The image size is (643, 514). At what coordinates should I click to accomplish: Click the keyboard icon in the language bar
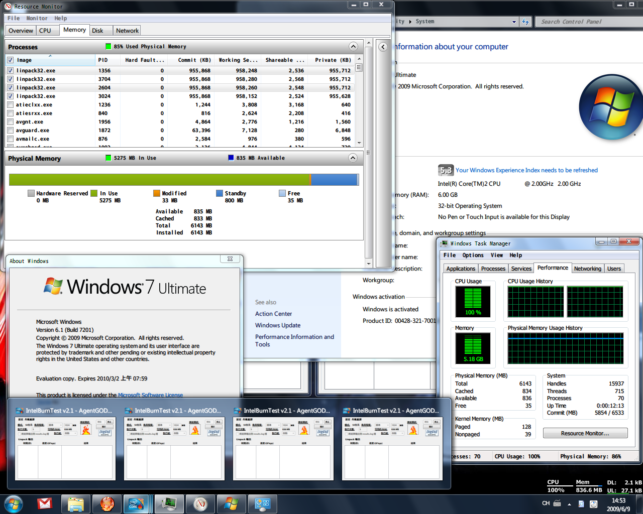(557, 503)
